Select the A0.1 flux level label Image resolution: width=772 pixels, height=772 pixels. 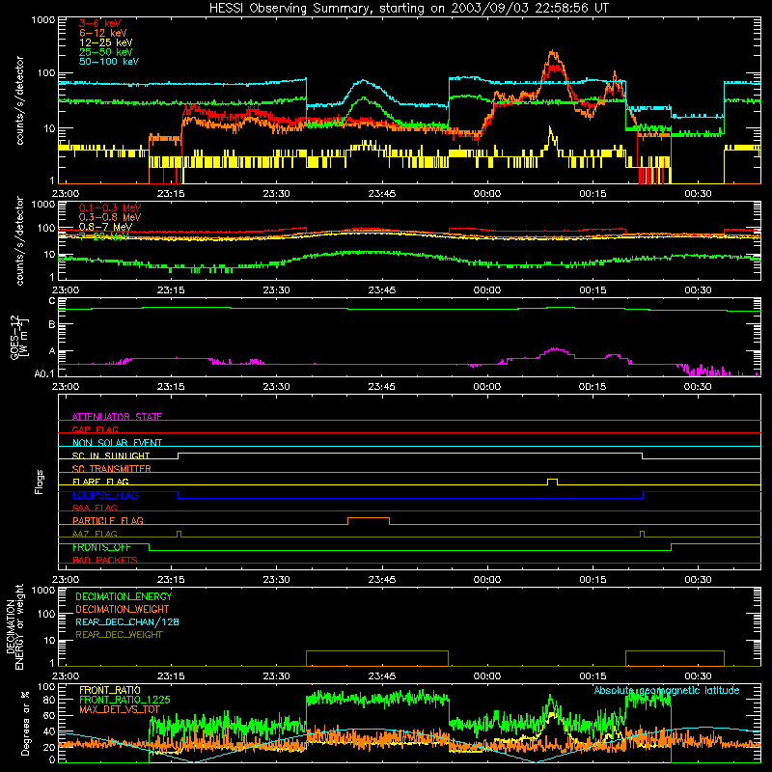pos(44,374)
